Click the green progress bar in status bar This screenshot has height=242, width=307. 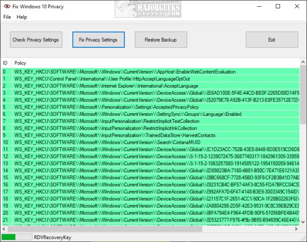point(17,237)
